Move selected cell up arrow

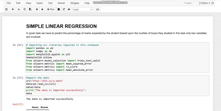tap(37, 9)
